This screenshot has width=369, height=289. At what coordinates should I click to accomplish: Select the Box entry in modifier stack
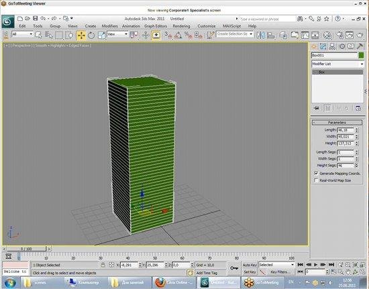click(337, 72)
